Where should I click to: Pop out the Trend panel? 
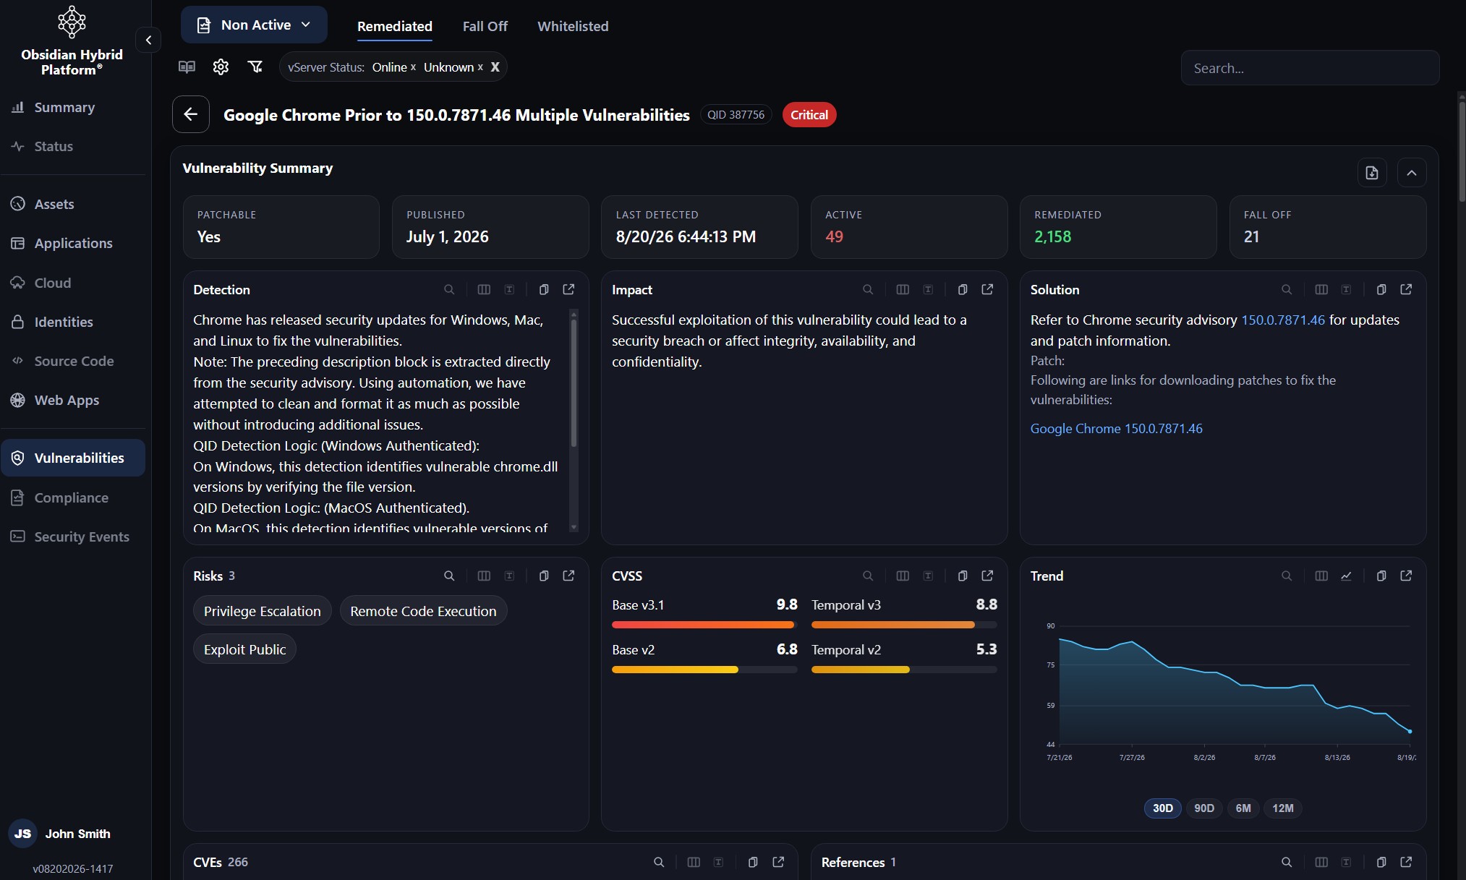pyautogui.click(x=1407, y=576)
